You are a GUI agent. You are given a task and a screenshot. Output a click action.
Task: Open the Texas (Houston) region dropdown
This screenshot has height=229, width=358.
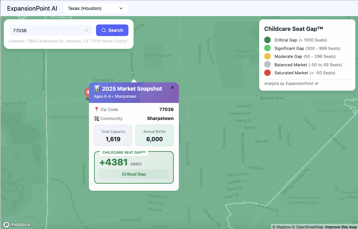pos(95,8)
